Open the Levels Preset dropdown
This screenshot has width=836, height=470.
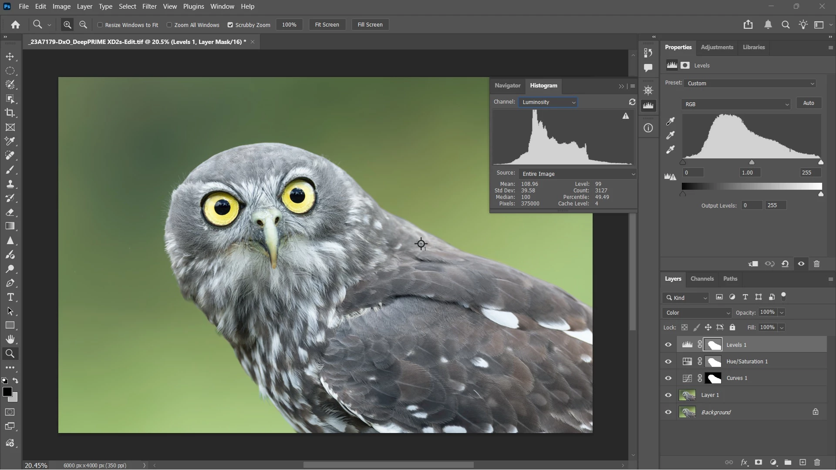pos(750,84)
